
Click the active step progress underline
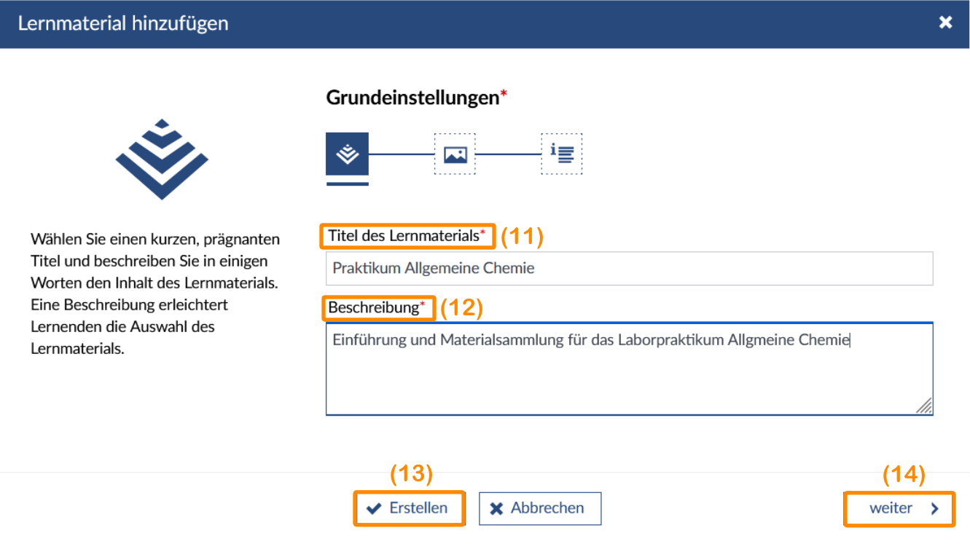pyautogui.click(x=348, y=184)
